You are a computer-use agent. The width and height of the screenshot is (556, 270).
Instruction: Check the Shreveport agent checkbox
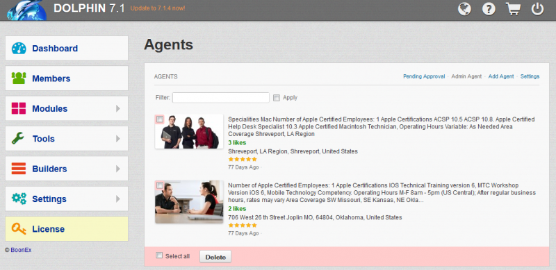click(160, 119)
